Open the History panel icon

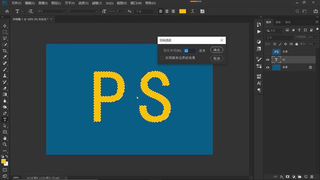pyautogui.click(x=259, y=24)
